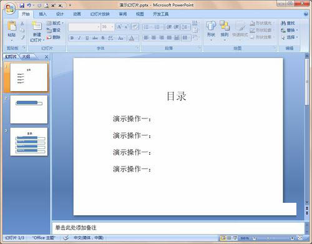Open 形状轮廓 shape outline
Image resolution: width=312 pixels, height=244 pixels.
point(261,31)
